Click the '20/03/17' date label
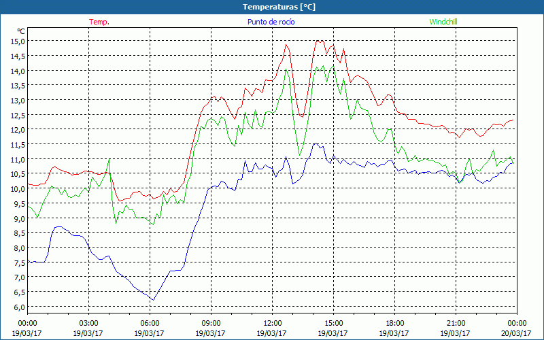 tap(516, 333)
